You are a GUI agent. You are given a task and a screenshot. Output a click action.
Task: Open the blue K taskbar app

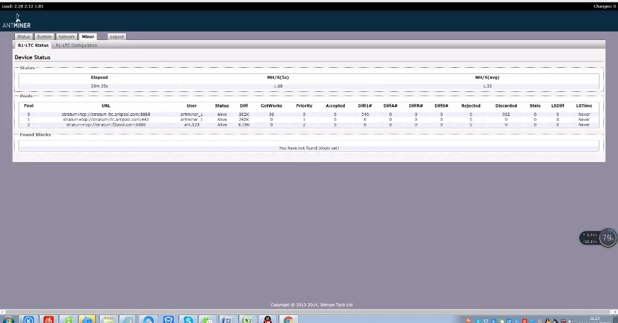pos(28,319)
